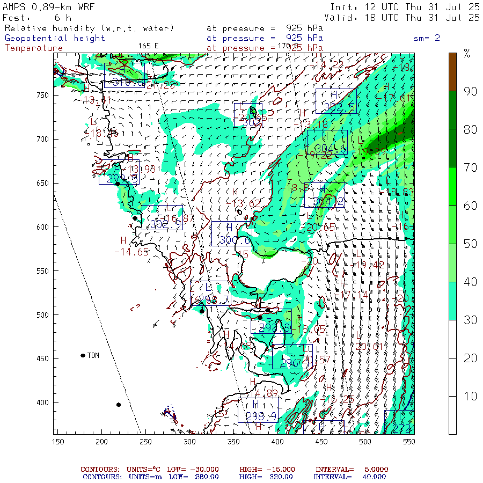Click the 'INTERVAL= 40.000' legend value

349,477
